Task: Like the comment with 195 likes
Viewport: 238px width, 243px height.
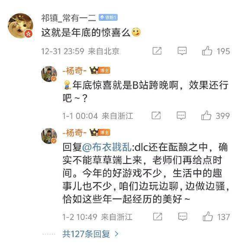Action: point(207,51)
